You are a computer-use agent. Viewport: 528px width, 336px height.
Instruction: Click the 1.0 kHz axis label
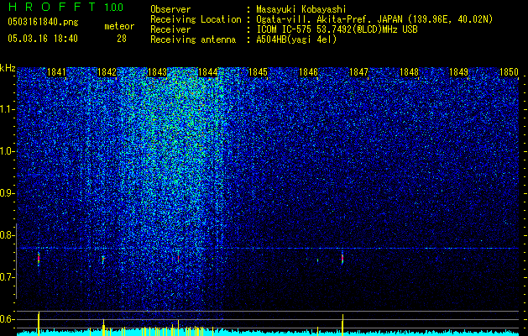pyautogui.click(x=7, y=151)
